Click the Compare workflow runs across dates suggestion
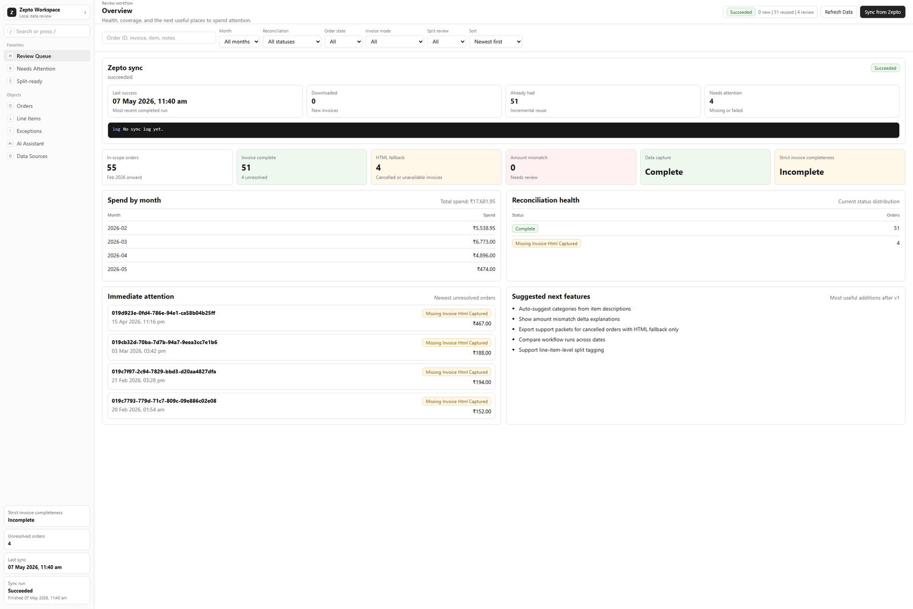913x609 pixels. [x=562, y=340]
